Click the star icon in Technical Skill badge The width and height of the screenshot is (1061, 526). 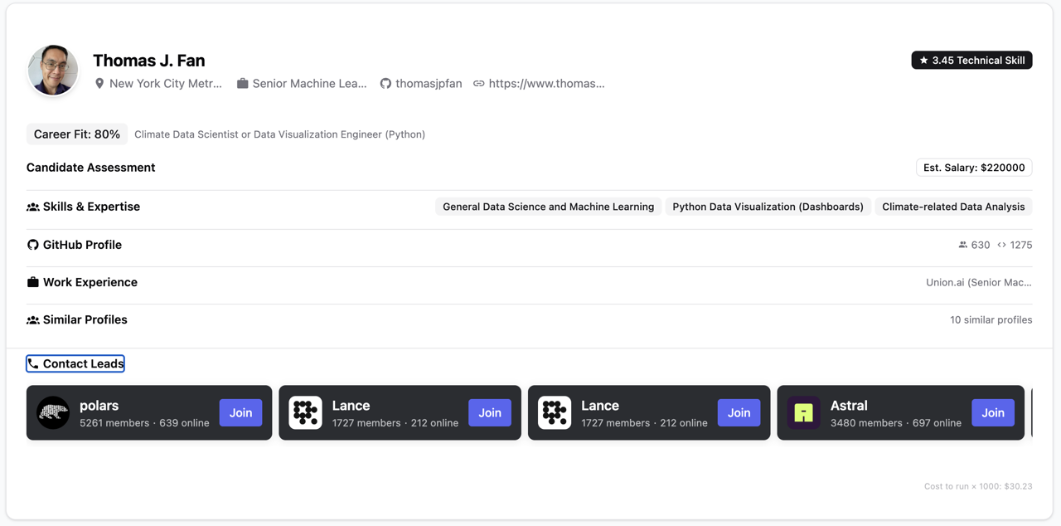click(x=923, y=61)
